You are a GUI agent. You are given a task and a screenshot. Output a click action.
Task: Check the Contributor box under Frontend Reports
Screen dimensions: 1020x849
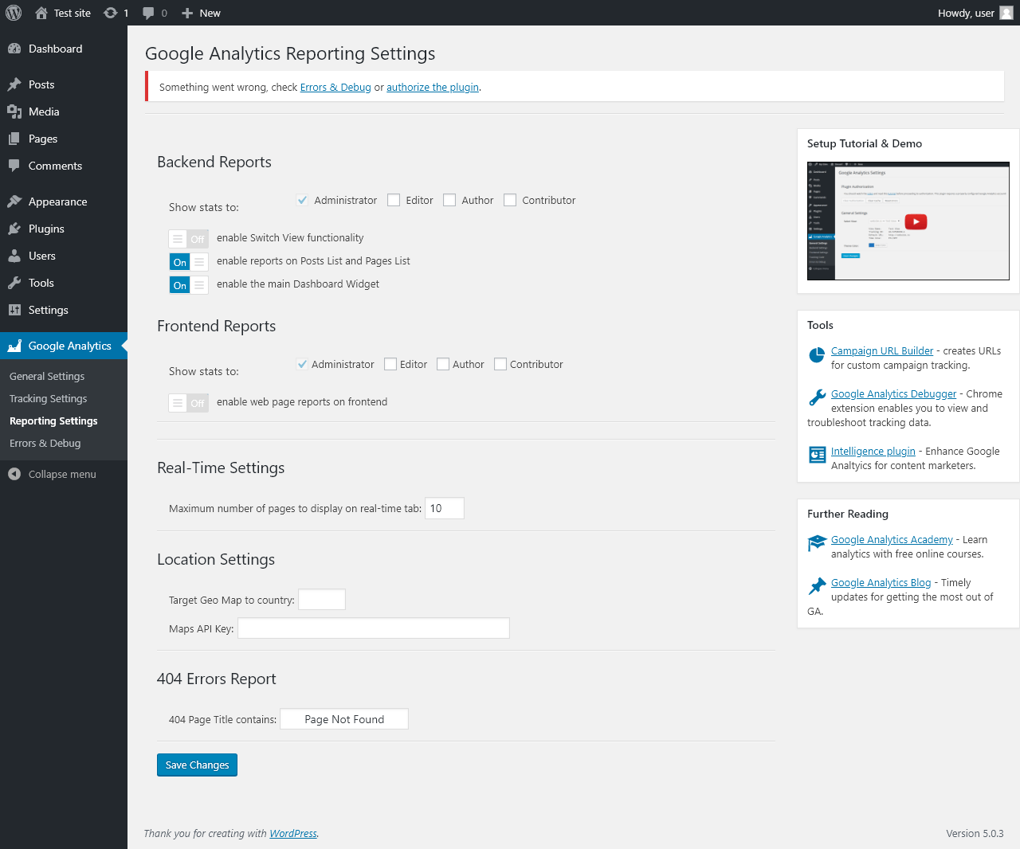500,364
